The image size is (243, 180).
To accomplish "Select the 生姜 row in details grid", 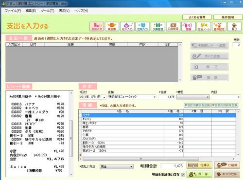I will point(159,135).
